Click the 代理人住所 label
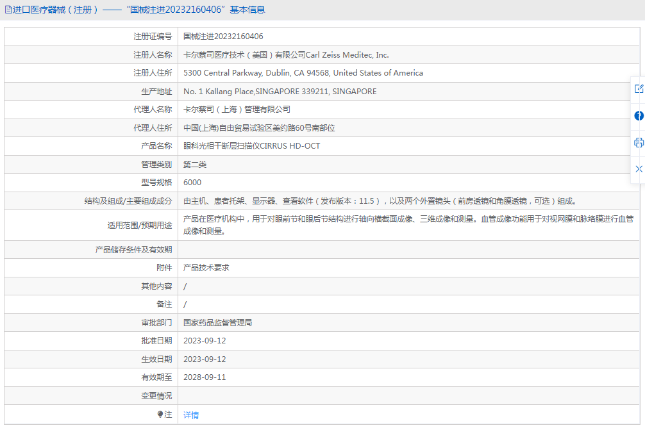This screenshot has height=428, width=645. [x=153, y=128]
